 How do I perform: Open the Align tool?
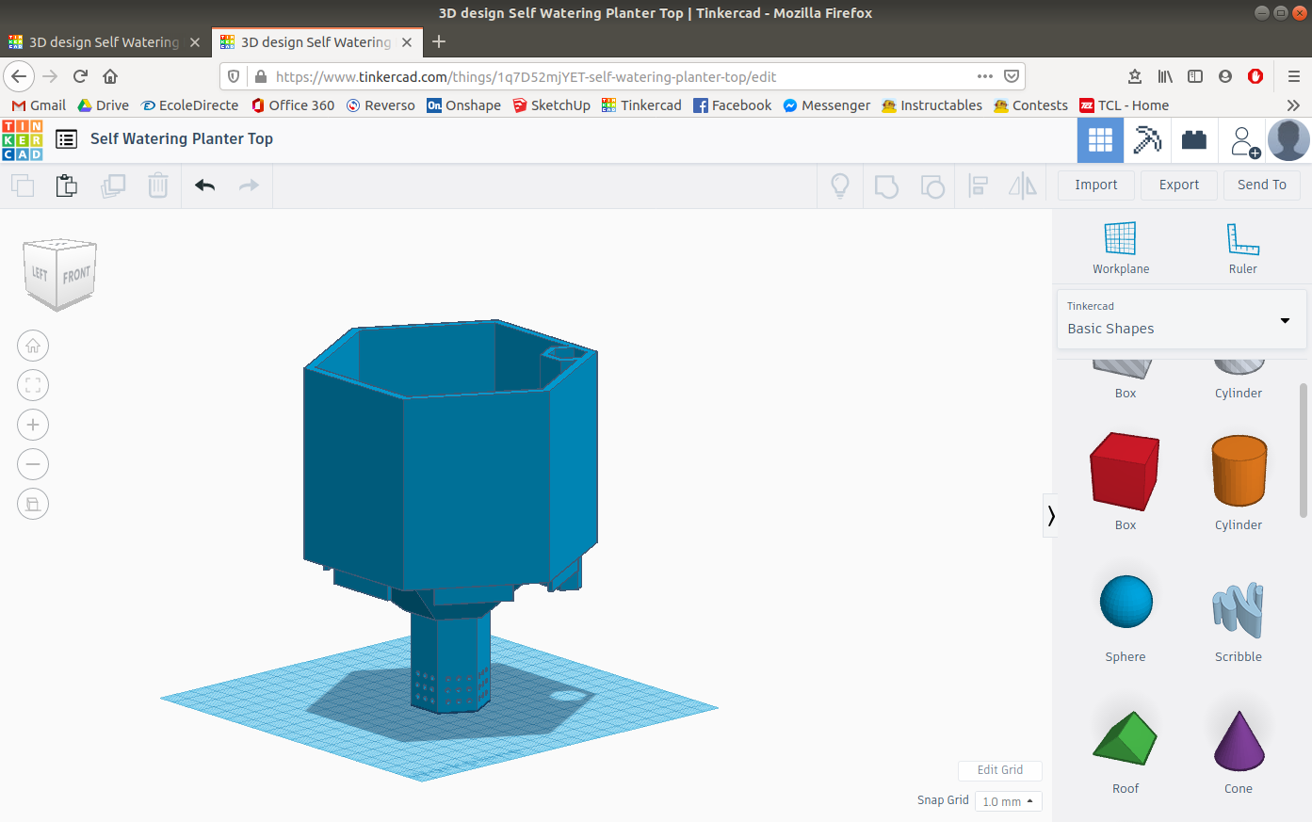click(x=978, y=185)
